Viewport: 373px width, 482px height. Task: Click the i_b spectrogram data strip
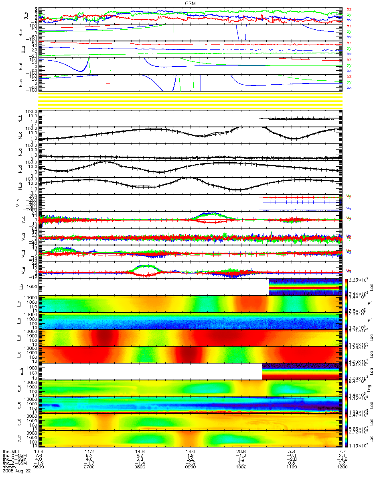click(305, 287)
